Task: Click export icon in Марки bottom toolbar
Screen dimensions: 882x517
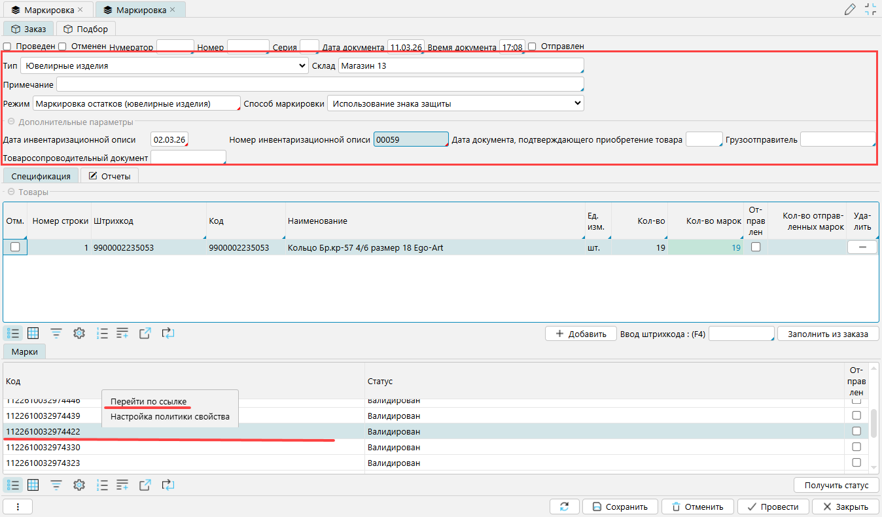Action: [x=145, y=485]
